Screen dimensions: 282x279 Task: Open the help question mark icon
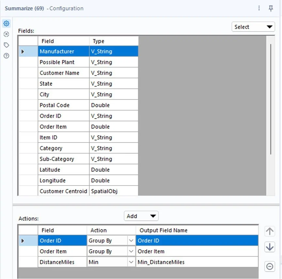click(x=6, y=56)
